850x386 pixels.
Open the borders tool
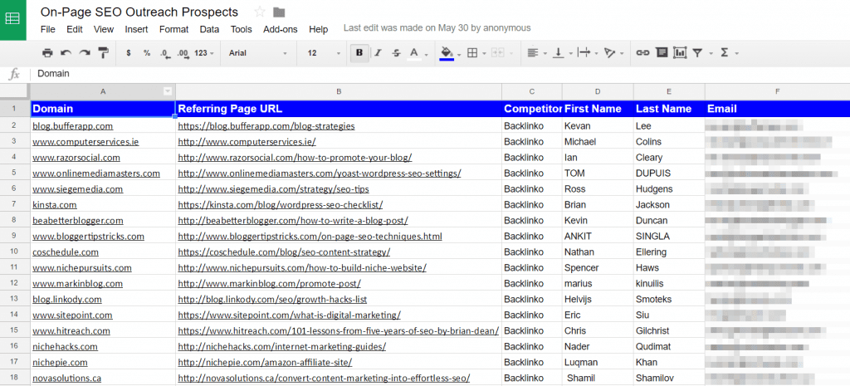click(472, 52)
